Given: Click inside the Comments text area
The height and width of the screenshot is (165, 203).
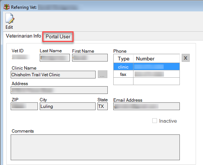Looking at the screenshot, I should (x=95, y=147).
